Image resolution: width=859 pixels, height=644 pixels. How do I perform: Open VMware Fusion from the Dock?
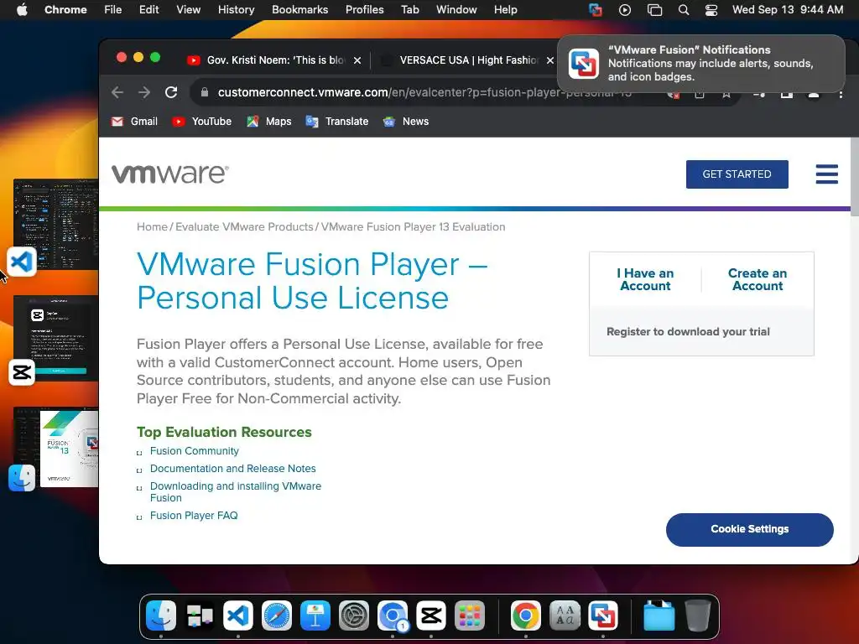603,615
